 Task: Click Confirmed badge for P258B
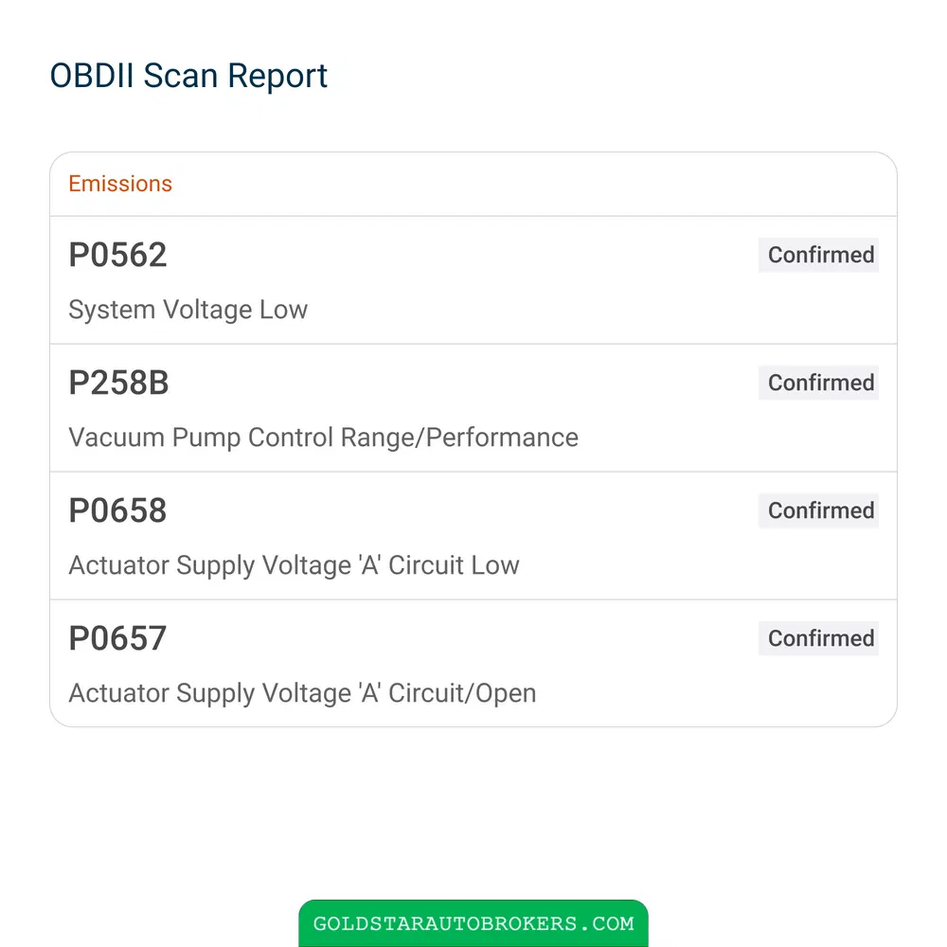point(818,383)
